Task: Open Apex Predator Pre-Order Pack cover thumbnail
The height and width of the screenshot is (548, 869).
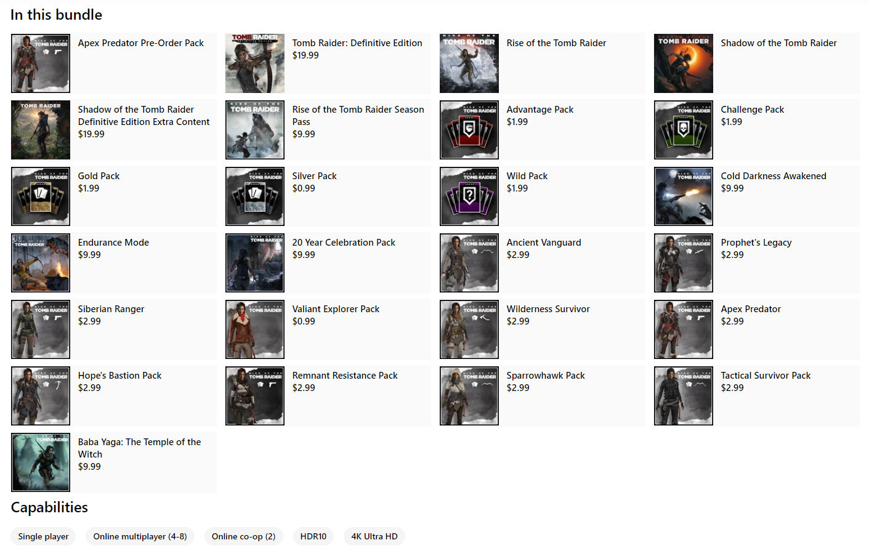Action: click(41, 63)
